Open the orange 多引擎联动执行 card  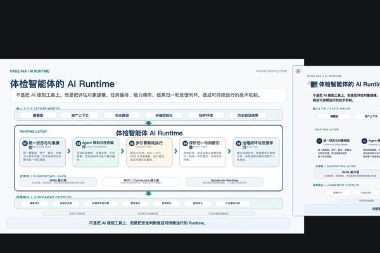tap(149, 152)
